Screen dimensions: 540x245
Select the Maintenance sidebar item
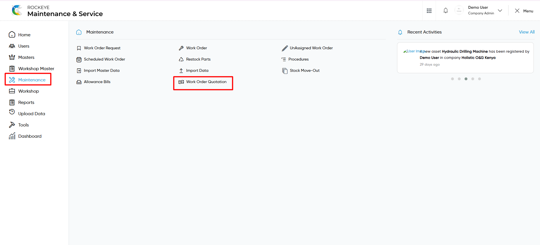tap(32, 80)
